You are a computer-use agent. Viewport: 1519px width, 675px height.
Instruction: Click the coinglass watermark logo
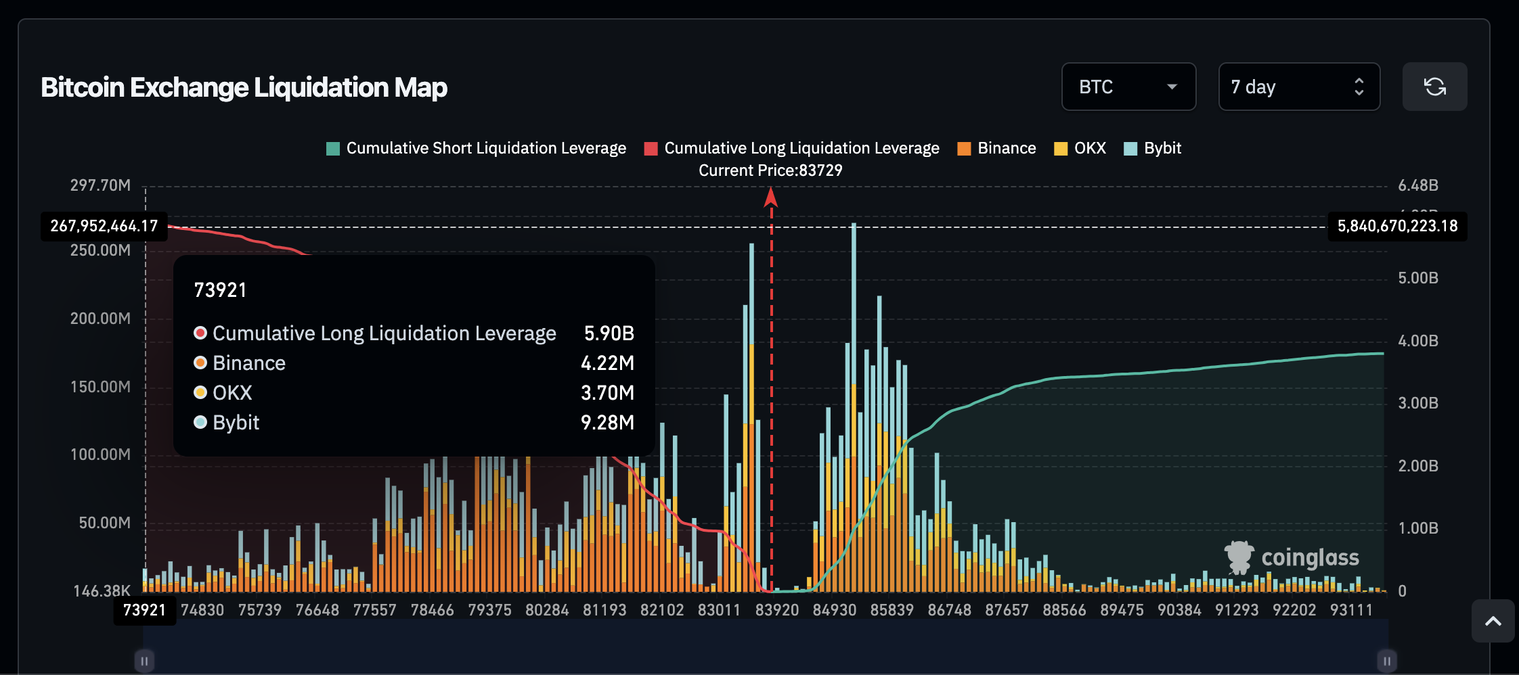tap(1292, 557)
